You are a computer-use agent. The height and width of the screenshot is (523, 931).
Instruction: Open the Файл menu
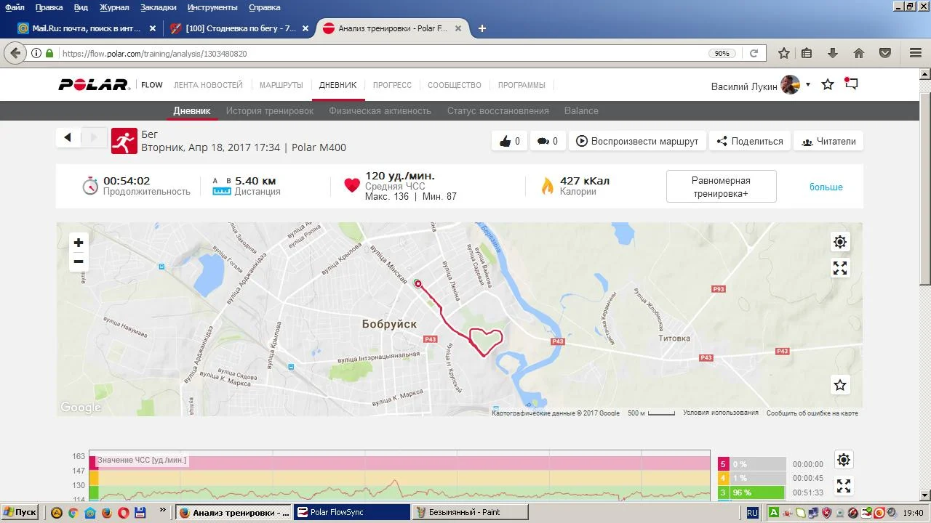[x=15, y=7]
